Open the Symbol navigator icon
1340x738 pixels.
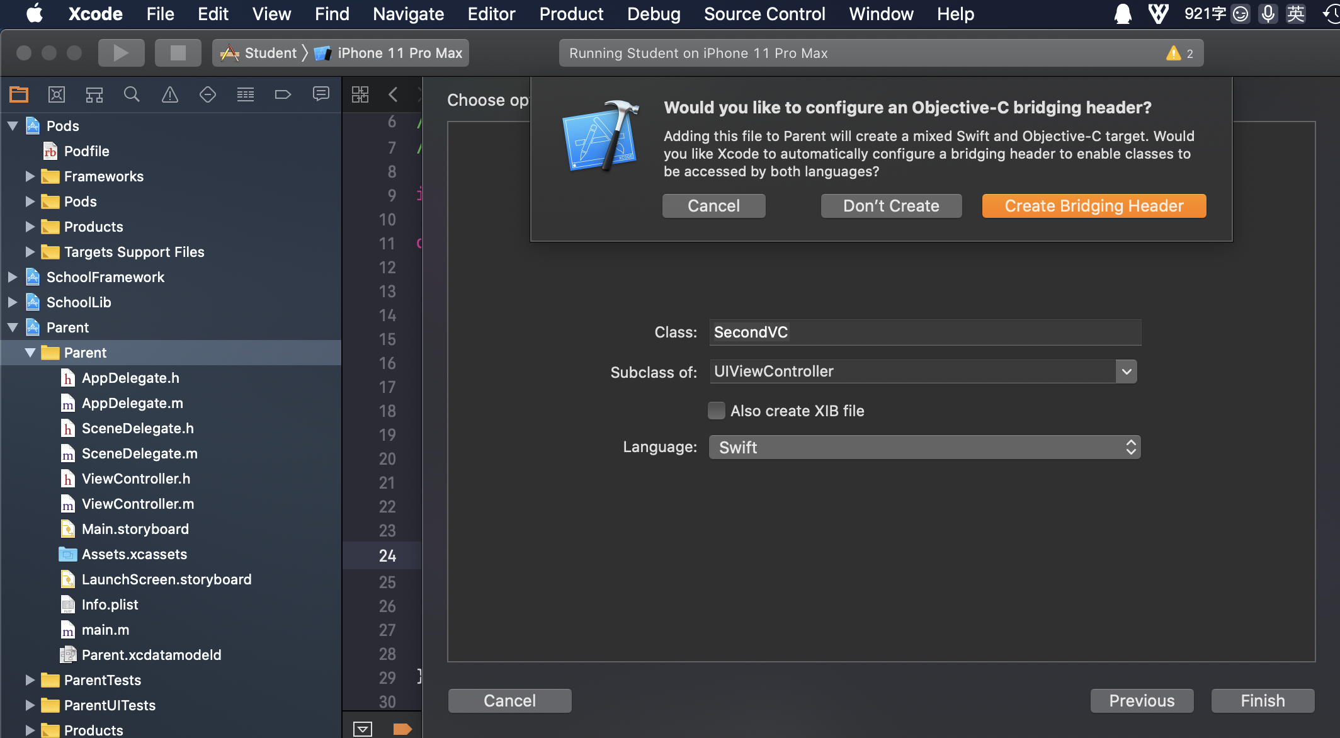[x=94, y=94]
